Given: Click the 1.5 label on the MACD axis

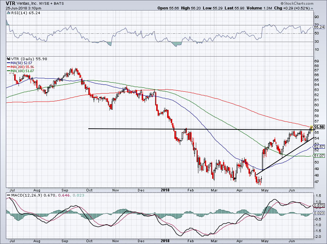Looking at the screenshot, I should click(x=318, y=196).
